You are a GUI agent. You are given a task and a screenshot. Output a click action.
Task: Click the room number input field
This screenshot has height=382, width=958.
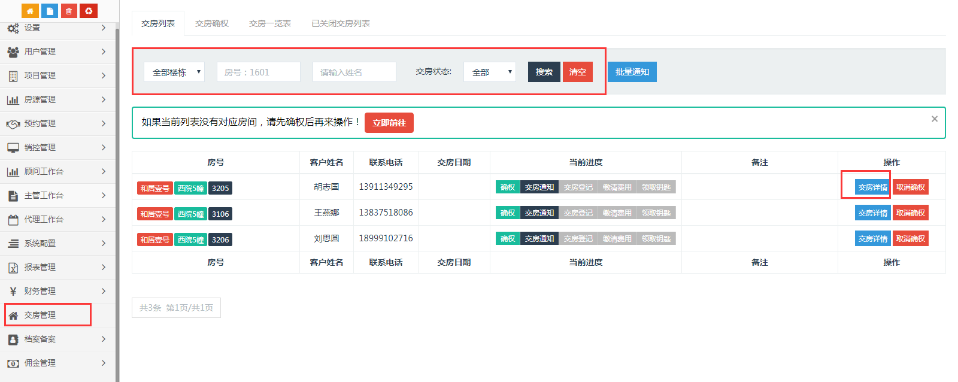259,72
